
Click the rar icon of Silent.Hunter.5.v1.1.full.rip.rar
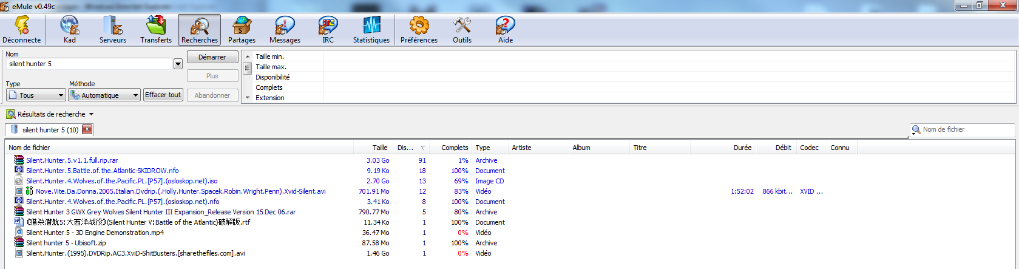pos(19,160)
